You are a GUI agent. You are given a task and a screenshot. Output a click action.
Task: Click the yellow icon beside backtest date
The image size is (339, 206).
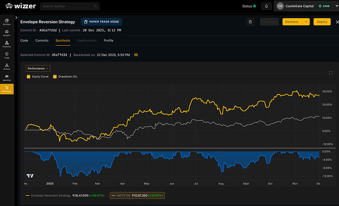point(136,55)
